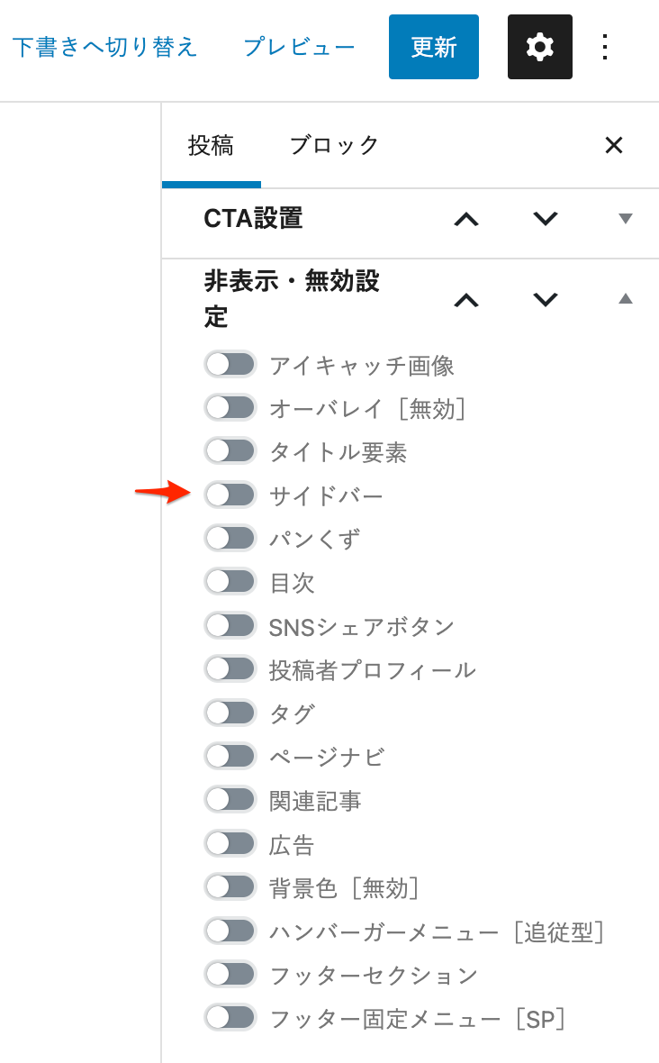The width and height of the screenshot is (659, 1063).
Task: Turn on SNSシェアボタン toggle
Action: tap(230, 626)
